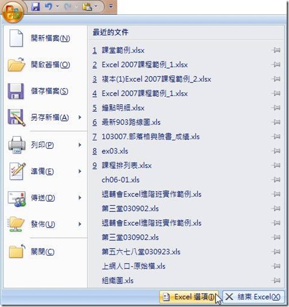Click the 結束 Excel(X) button
The height and width of the screenshot is (307, 289).
pyautogui.click(x=253, y=297)
